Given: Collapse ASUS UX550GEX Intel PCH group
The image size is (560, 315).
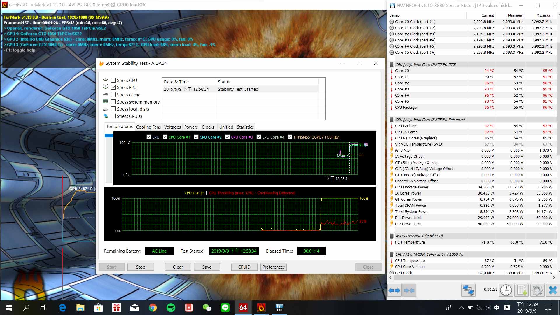Looking at the screenshot, I should click(392, 236).
